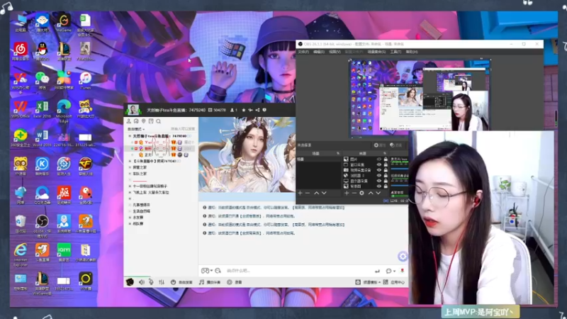567x319 pixels.
Task: Open the OBS 编辑(E) menu
Action: [319, 52]
